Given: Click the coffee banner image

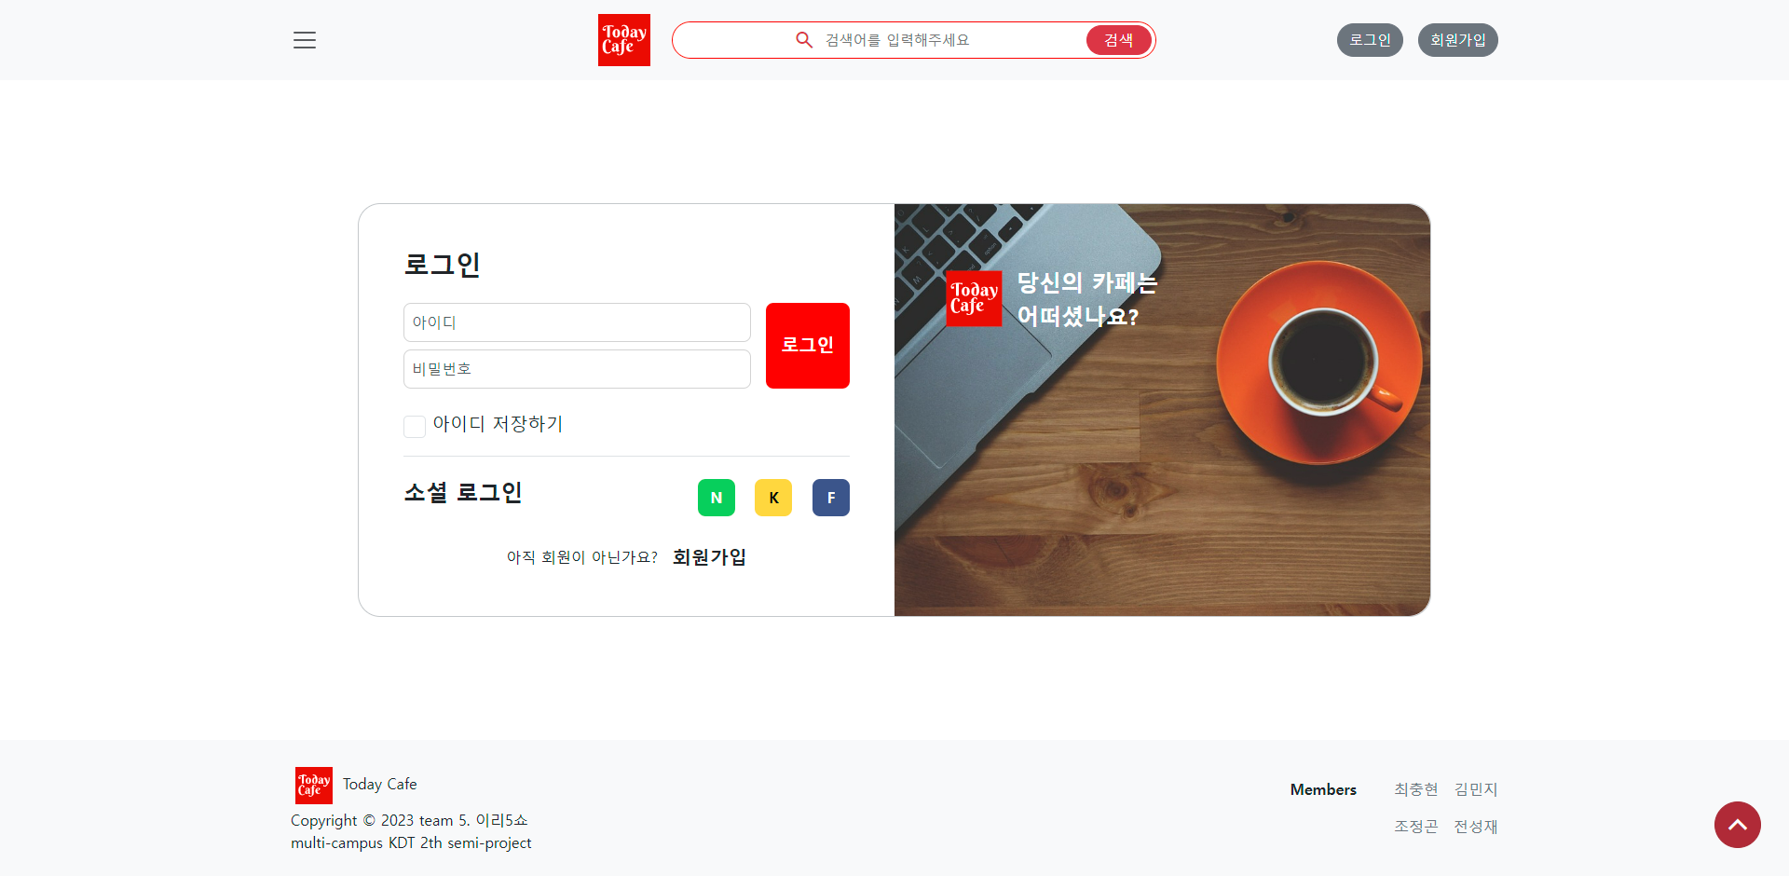Looking at the screenshot, I should coord(1162,410).
